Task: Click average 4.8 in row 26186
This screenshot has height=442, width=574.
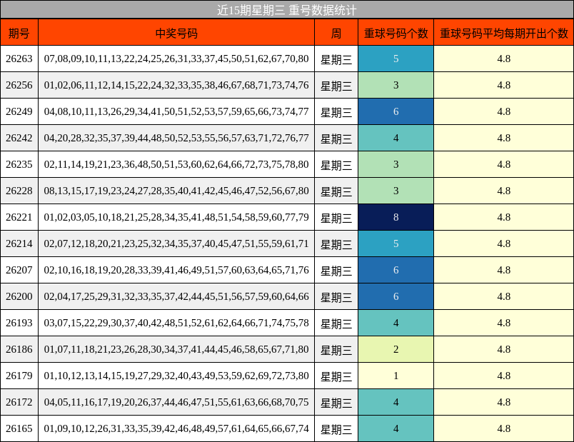Action: (504, 349)
